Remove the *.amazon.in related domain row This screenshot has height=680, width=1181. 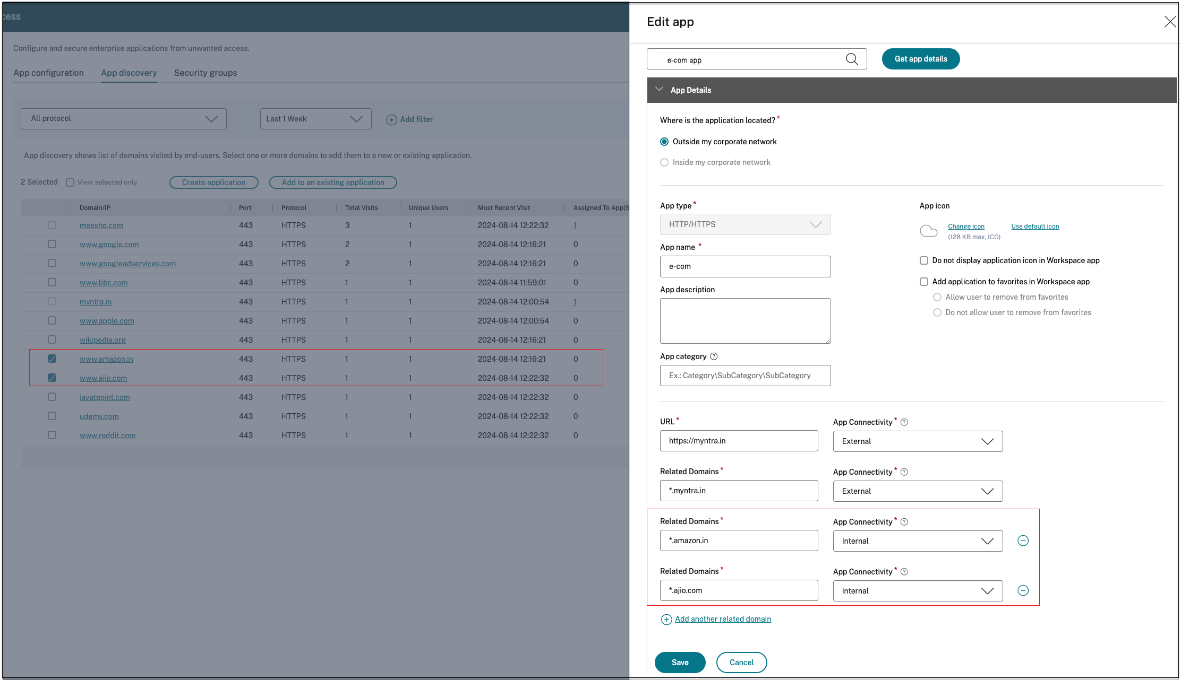coord(1023,540)
